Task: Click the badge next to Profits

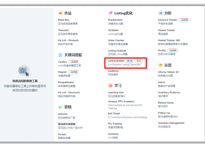Action: pyautogui.click(x=173, y=50)
